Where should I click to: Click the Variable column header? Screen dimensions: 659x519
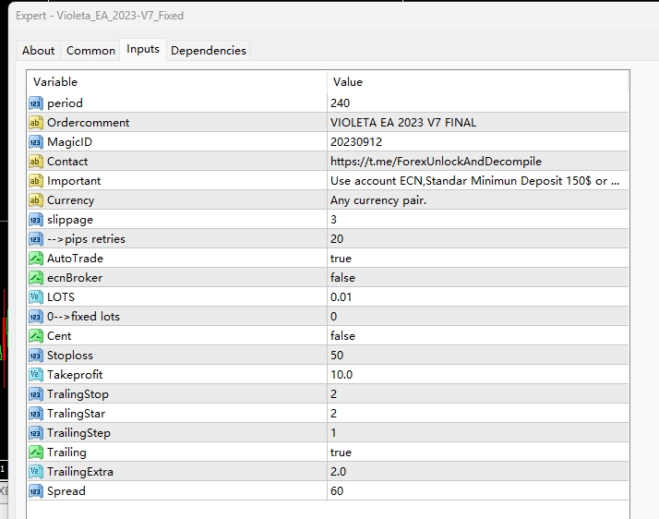[55, 82]
